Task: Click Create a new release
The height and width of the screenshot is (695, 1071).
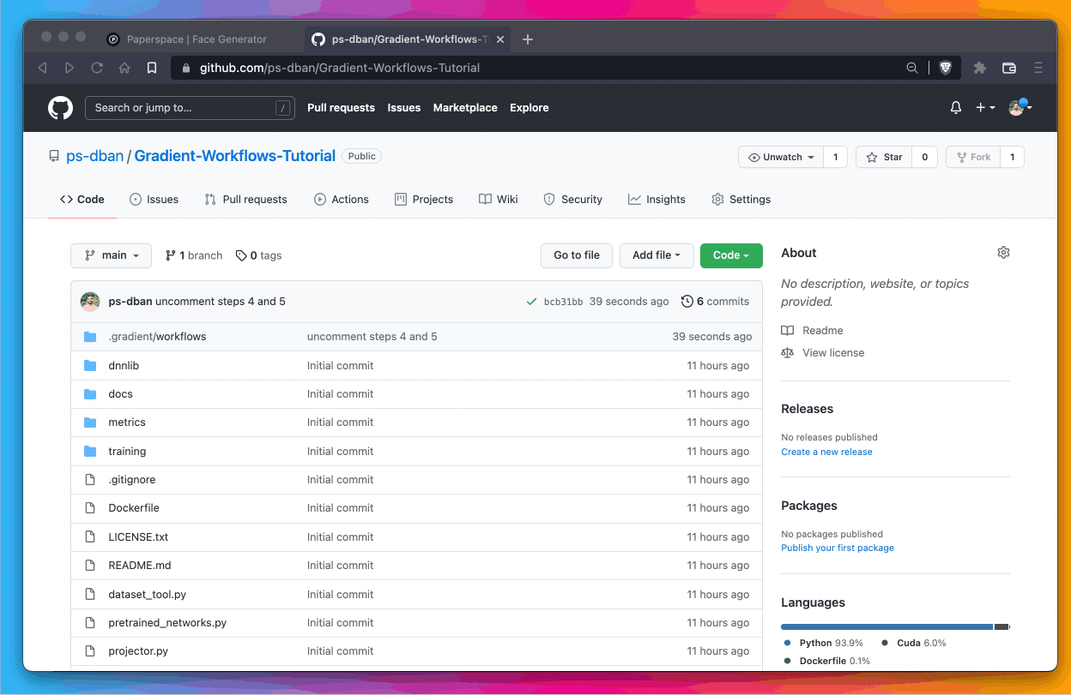Action: point(826,452)
